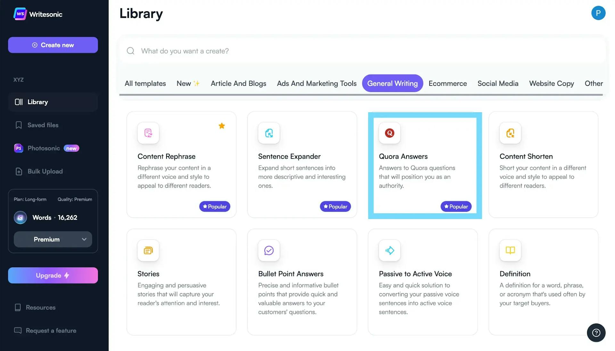The image size is (615, 351).
Task: Click the search magnifier icon
Action: pyautogui.click(x=130, y=51)
